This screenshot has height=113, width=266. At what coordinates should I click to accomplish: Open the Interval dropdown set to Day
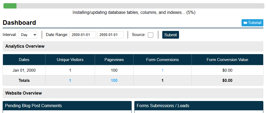click(x=28, y=35)
